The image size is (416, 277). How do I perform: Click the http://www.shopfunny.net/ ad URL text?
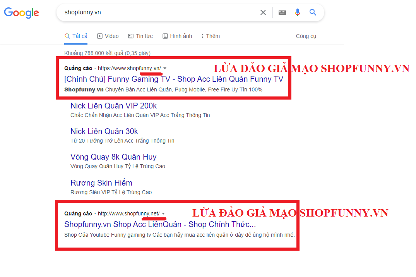[129, 213]
